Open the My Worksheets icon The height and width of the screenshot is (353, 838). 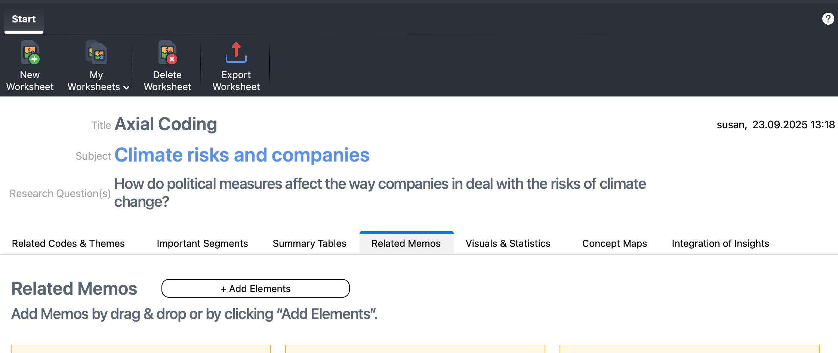96,53
